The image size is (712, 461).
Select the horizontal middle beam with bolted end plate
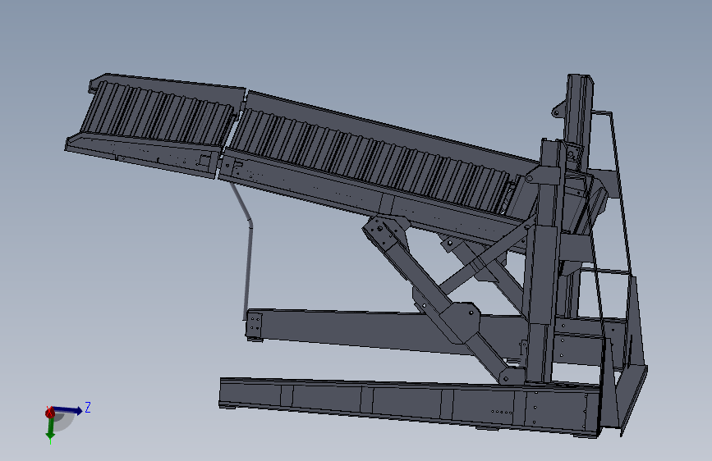363,332
